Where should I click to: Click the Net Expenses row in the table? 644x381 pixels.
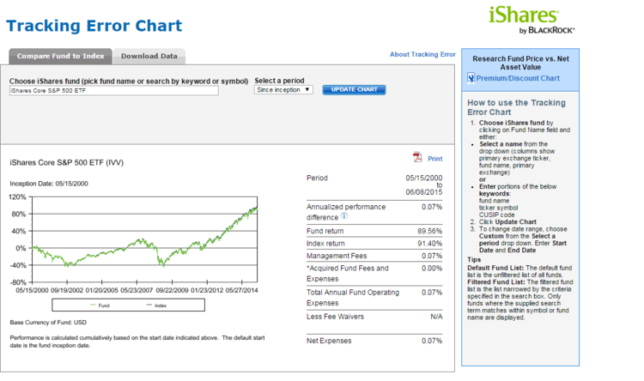[374, 341]
